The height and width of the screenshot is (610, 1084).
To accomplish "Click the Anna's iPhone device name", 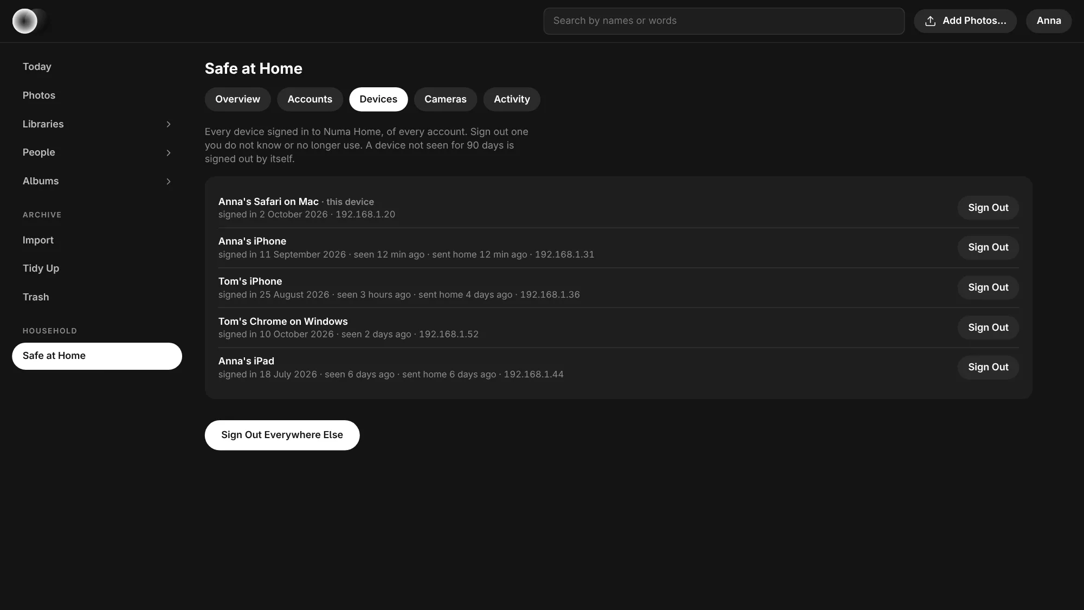I will (252, 241).
